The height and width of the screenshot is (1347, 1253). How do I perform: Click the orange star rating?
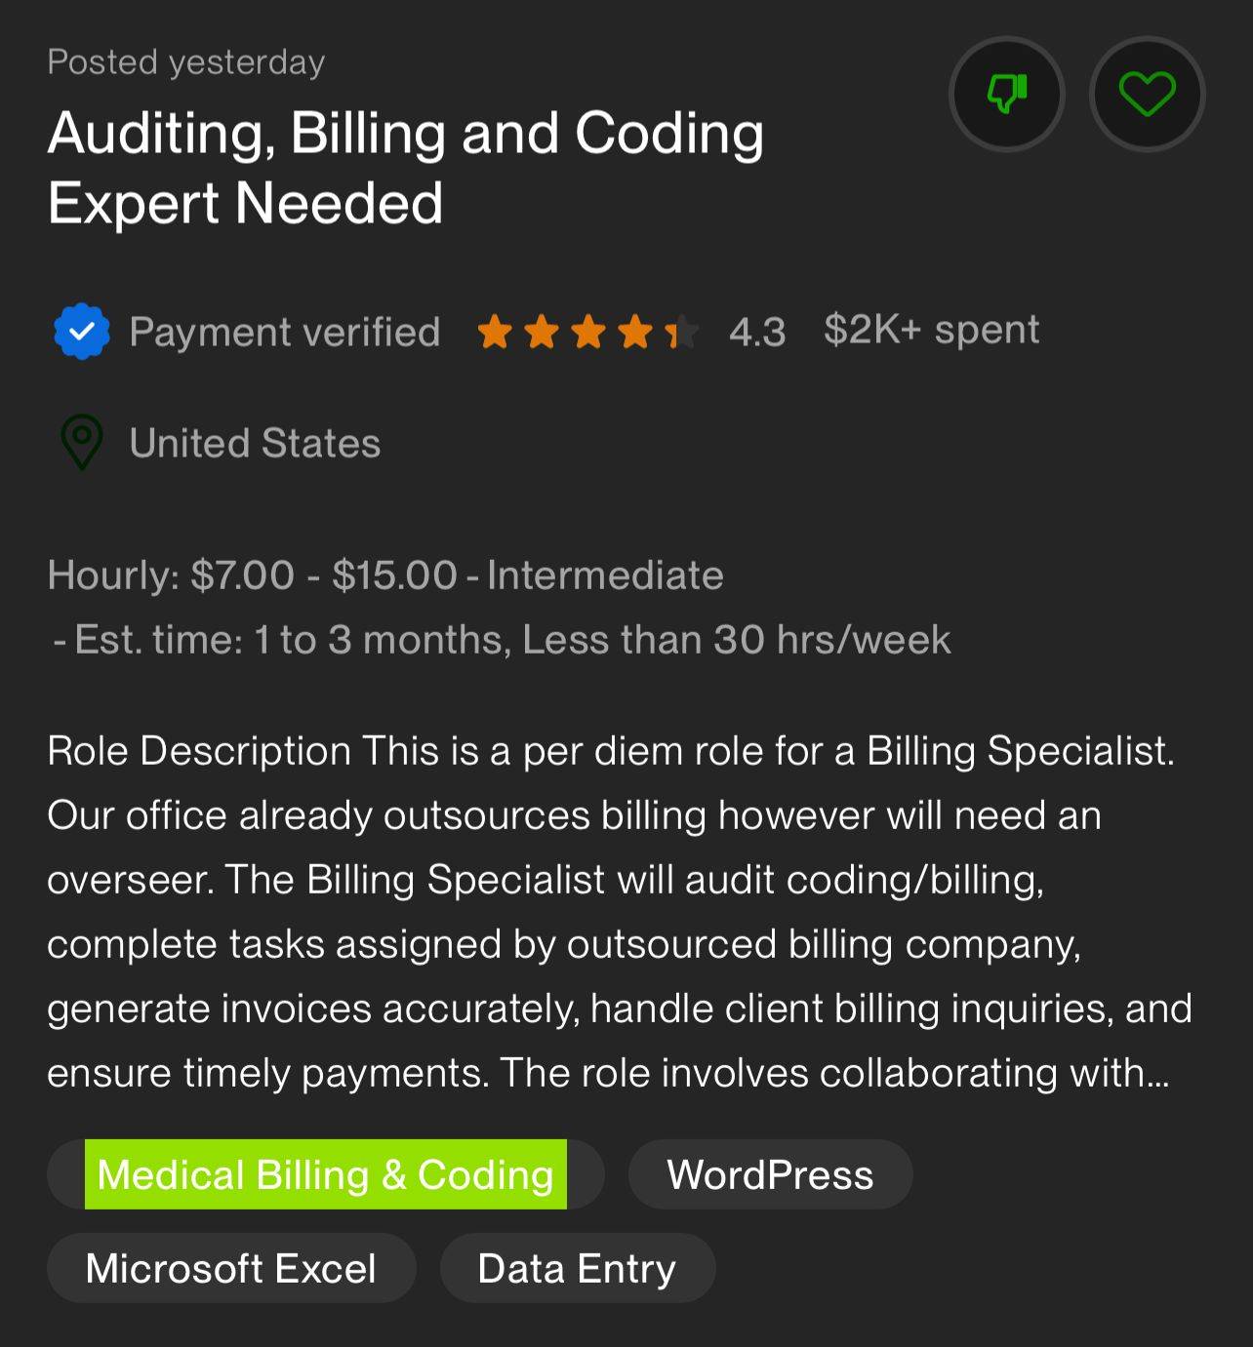click(587, 333)
